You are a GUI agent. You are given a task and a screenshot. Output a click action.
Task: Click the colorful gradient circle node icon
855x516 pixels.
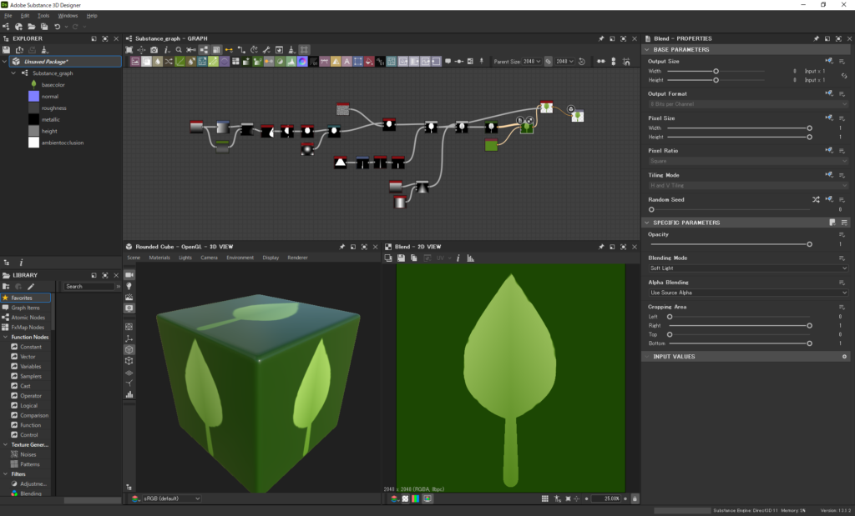coord(302,62)
